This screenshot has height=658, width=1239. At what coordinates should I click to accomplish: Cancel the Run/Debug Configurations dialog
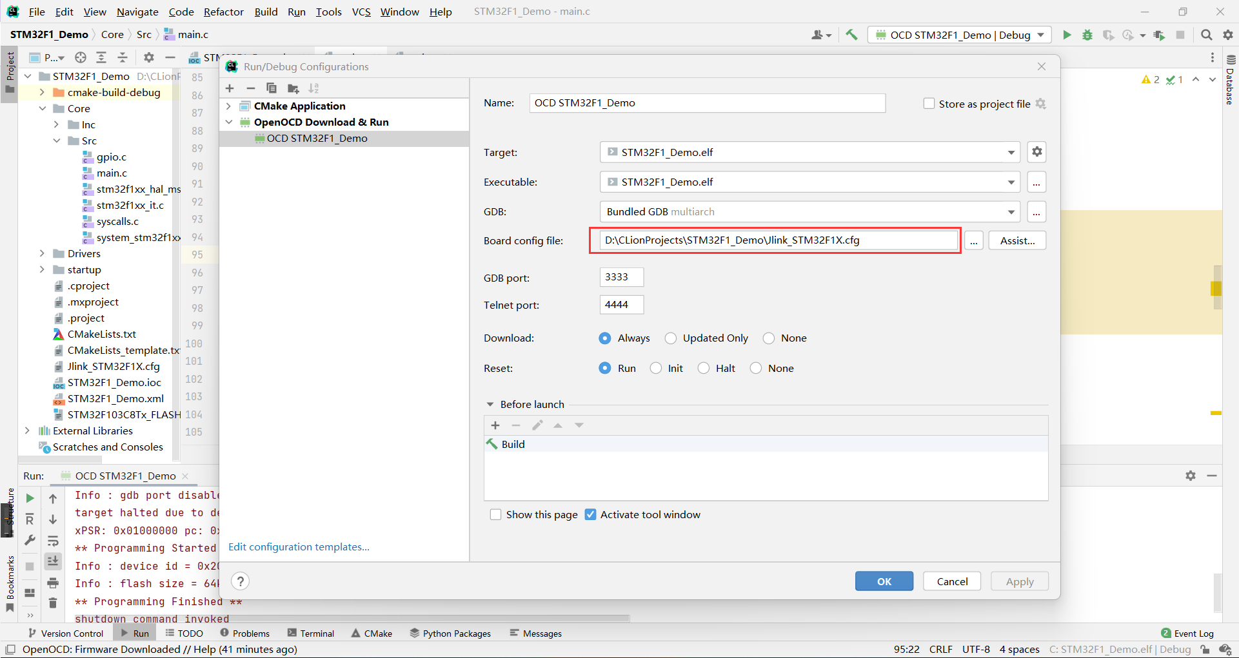point(952,581)
